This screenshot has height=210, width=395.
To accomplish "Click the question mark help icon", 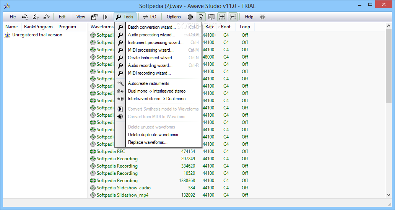I will click(262, 17).
